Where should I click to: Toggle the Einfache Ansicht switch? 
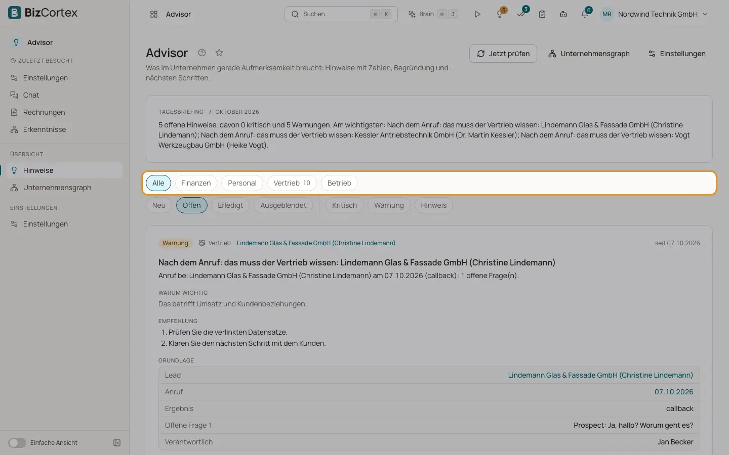17,443
